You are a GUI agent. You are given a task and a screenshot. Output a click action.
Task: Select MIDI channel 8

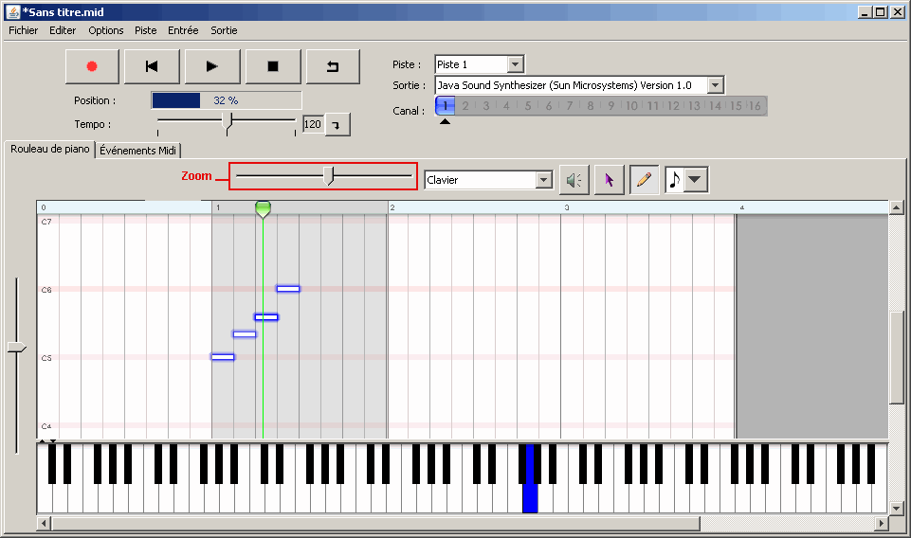coord(591,106)
